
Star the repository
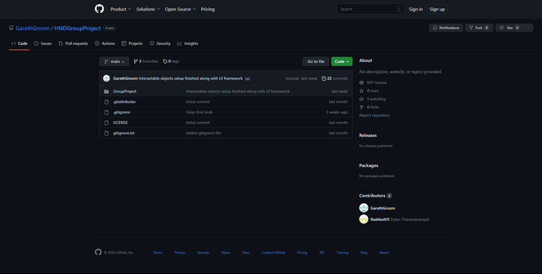pyautogui.click(x=509, y=28)
